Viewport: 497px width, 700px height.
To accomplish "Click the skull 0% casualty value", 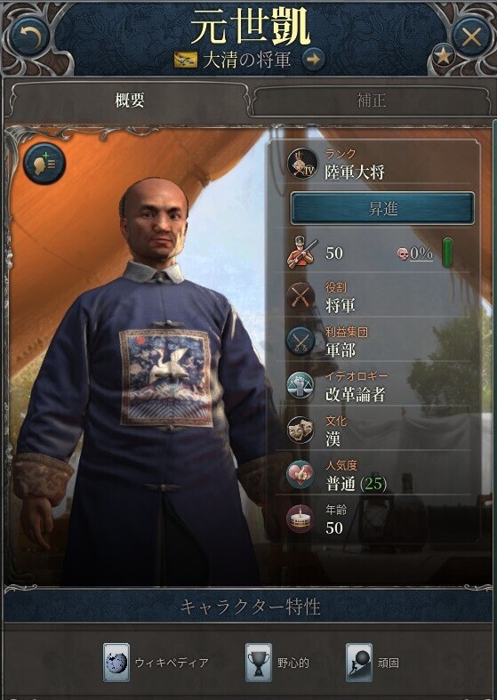I will point(415,253).
